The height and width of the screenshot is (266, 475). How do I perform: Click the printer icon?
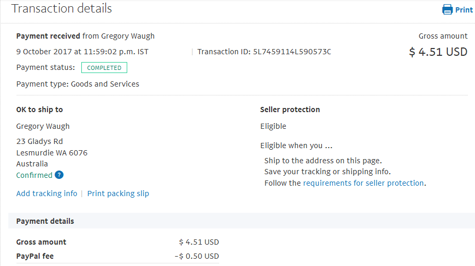[x=447, y=10]
